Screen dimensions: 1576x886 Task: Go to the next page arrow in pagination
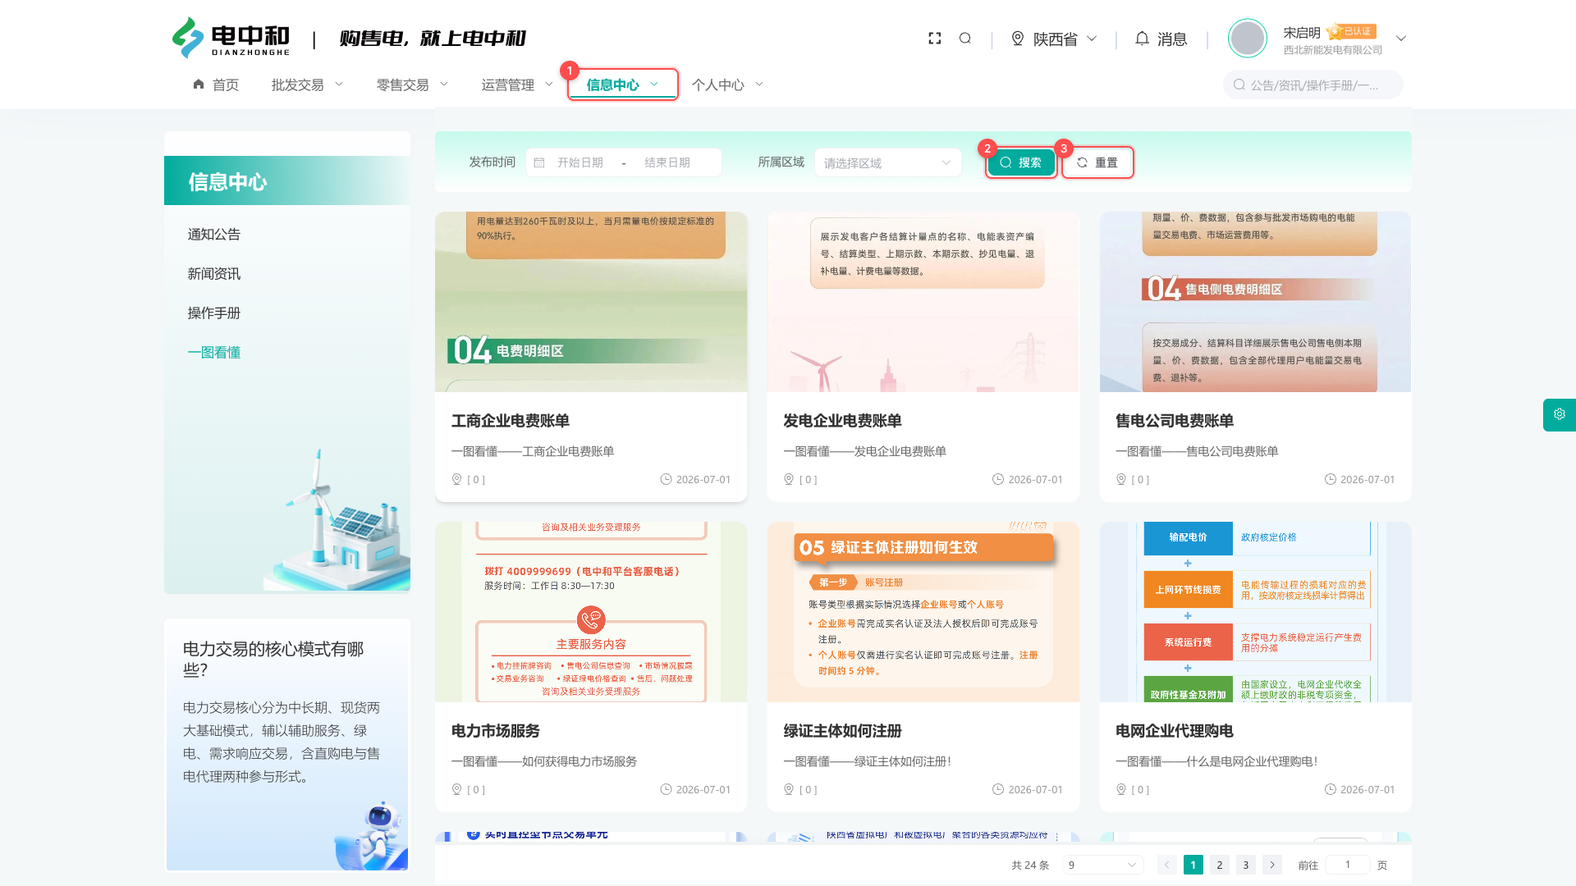(x=1272, y=865)
